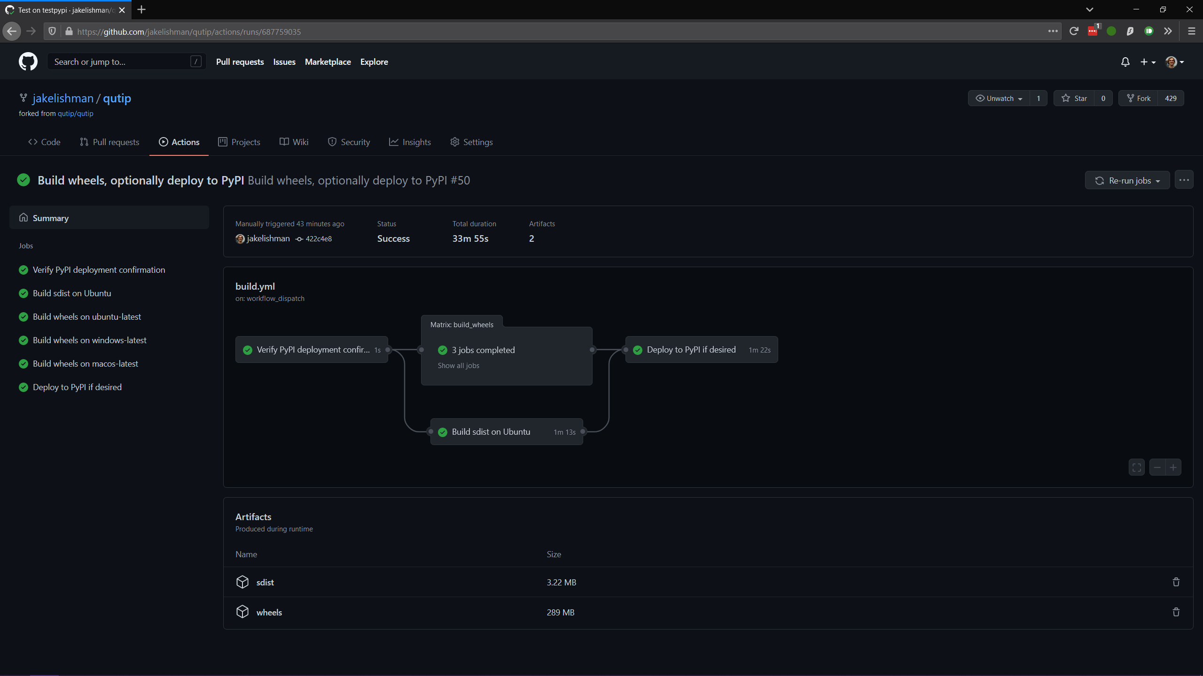Viewport: 1203px width, 676px height.
Task: Open the kebab menu beside Re-run jobs
Action: (x=1184, y=179)
